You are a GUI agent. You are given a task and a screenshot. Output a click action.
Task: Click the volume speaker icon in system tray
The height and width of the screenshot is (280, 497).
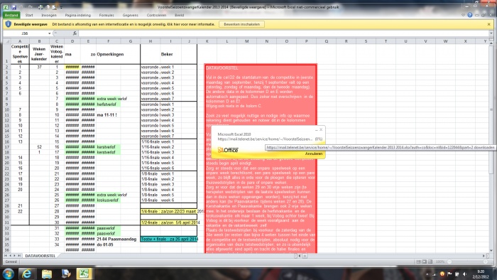point(464,274)
